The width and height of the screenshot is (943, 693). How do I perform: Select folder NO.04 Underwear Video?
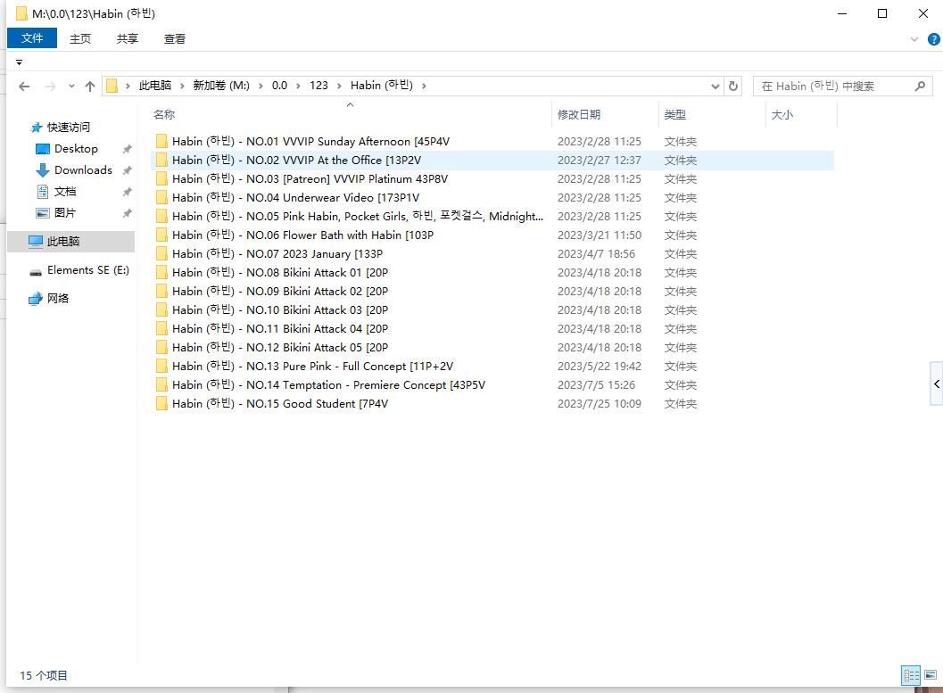click(x=492, y=197)
